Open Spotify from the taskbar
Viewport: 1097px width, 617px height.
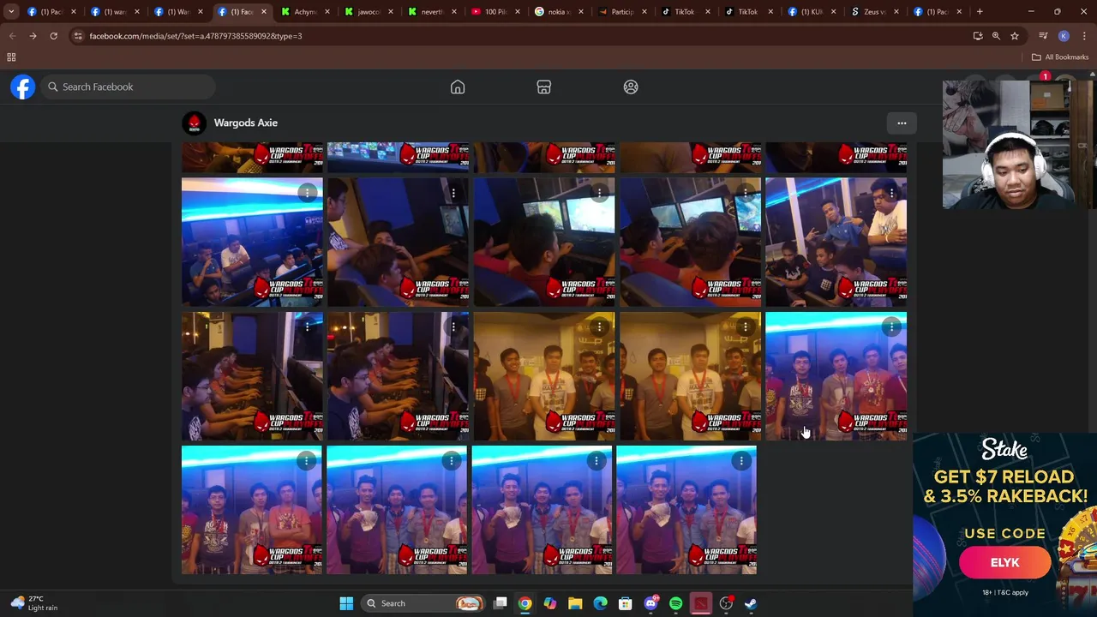tap(675, 603)
